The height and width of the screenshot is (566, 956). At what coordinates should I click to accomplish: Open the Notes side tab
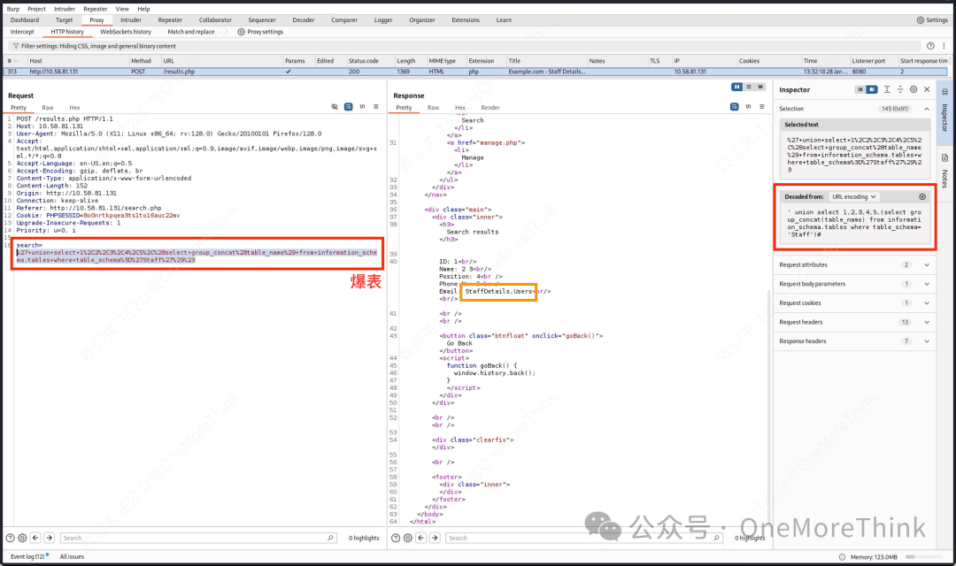click(944, 172)
